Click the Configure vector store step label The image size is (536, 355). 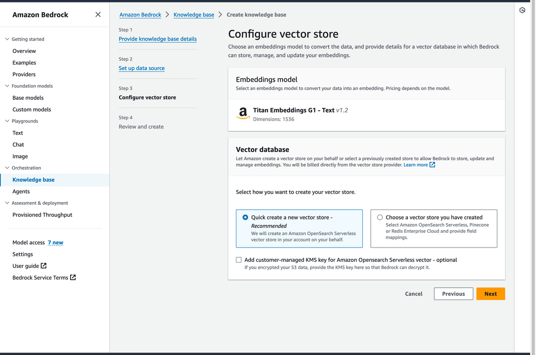tap(147, 97)
